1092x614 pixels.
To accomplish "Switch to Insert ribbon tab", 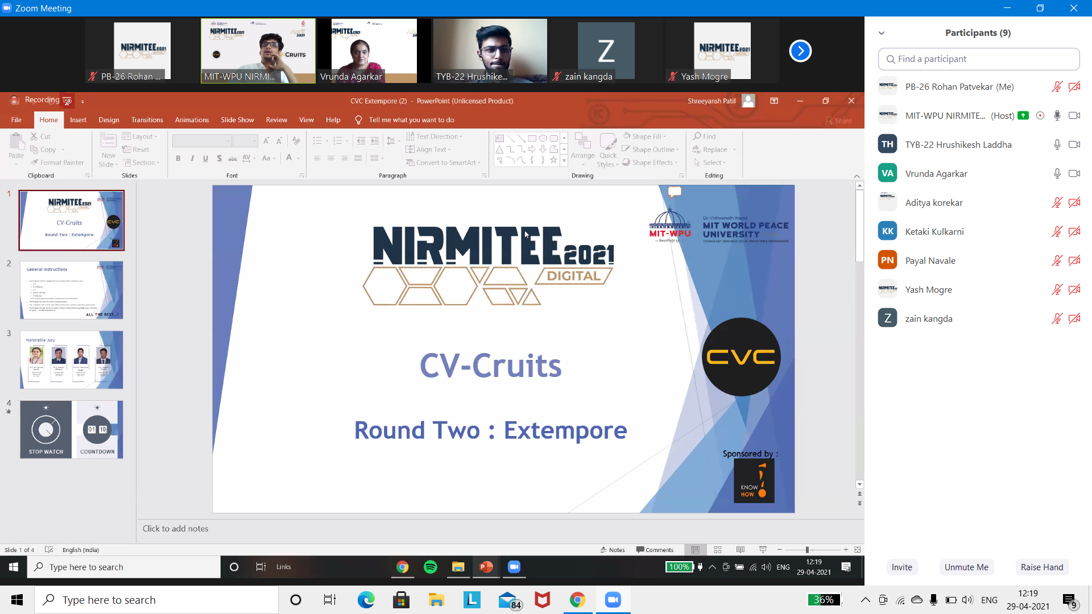I will coord(78,120).
